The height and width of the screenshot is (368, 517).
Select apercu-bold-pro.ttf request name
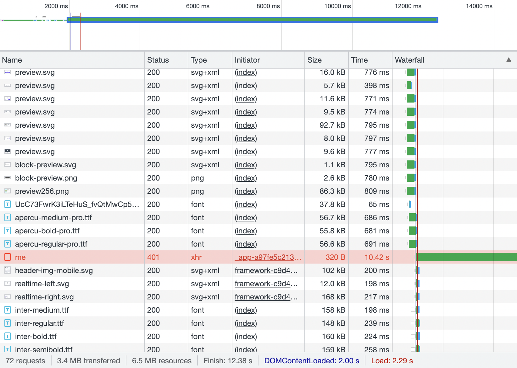coord(47,231)
